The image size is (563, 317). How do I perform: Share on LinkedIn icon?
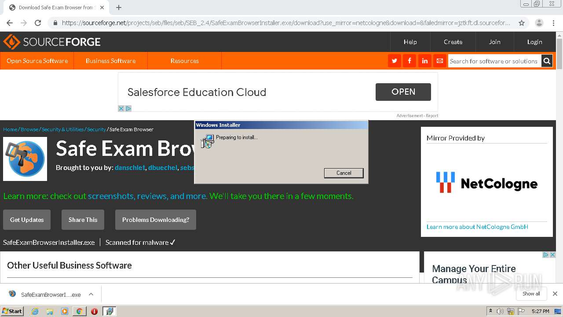pyautogui.click(x=424, y=61)
